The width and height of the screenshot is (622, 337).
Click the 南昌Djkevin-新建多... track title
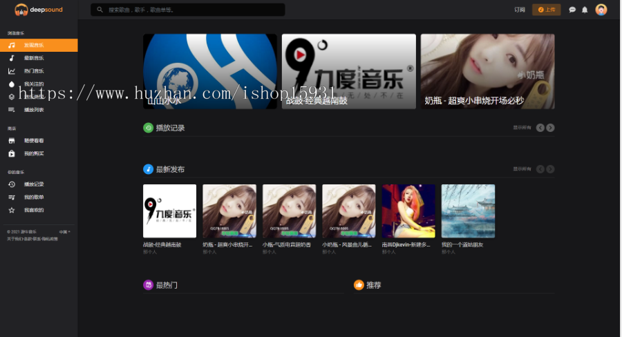tap(406, 244)
